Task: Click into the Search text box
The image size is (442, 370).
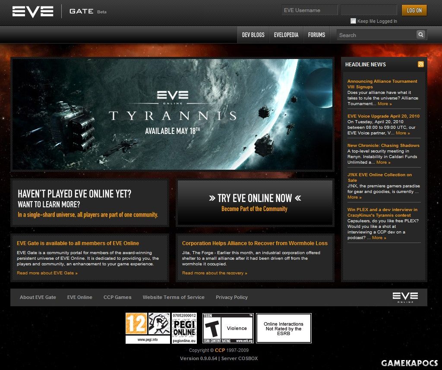Action: pyautogui.click(x=376, y=35)
